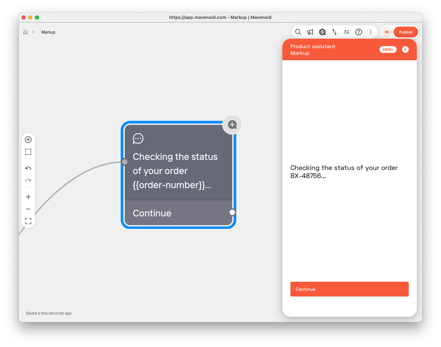Screen dimensions: 441x347
Task: Click the help question mark icon
Action: (359, 32)
